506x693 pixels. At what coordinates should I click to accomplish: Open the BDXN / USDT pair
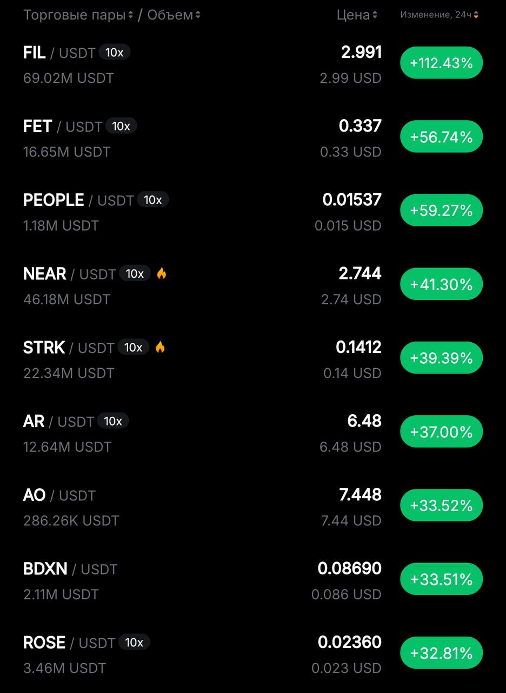point(70,569)
